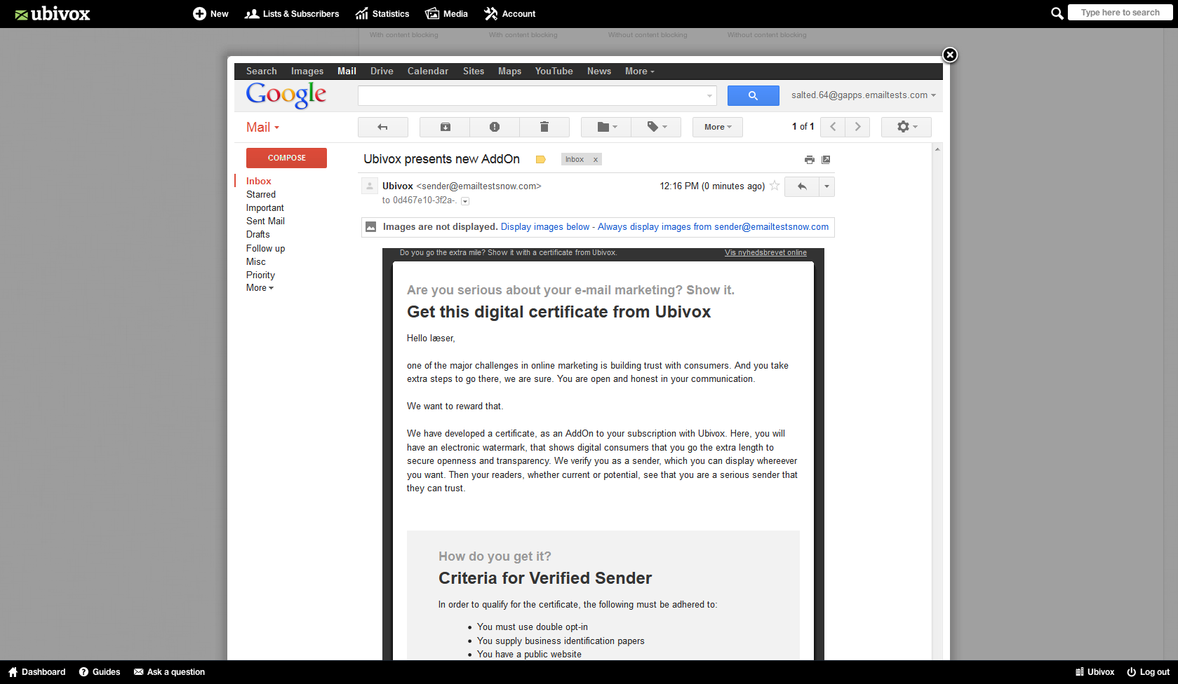Click the Delete trash icon
Image resolution: width=1178 pixels, height=684 pixels.
544,127
